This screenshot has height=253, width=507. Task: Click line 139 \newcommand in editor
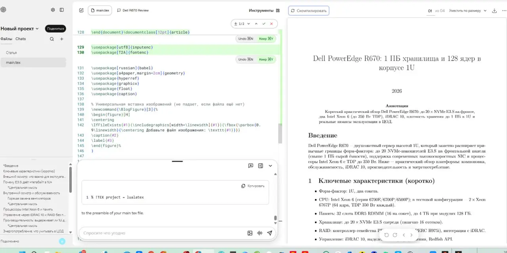click(124, 109)
